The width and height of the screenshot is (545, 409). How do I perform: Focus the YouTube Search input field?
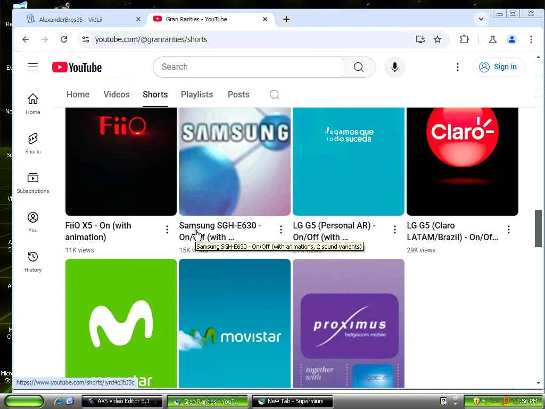pos(247,67)
